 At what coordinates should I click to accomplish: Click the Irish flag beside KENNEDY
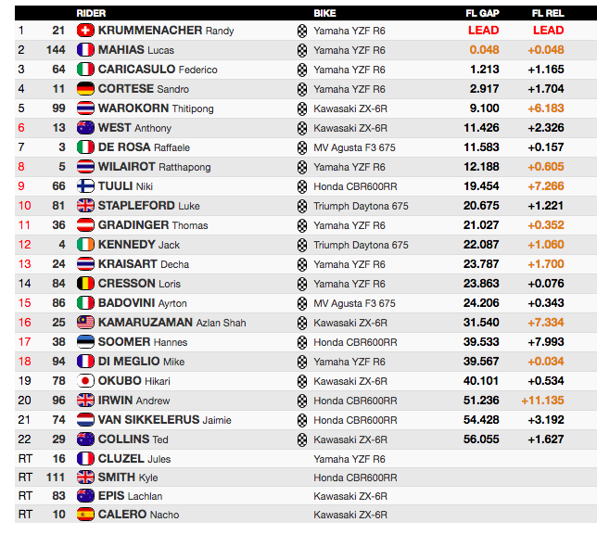click(85, 245)
